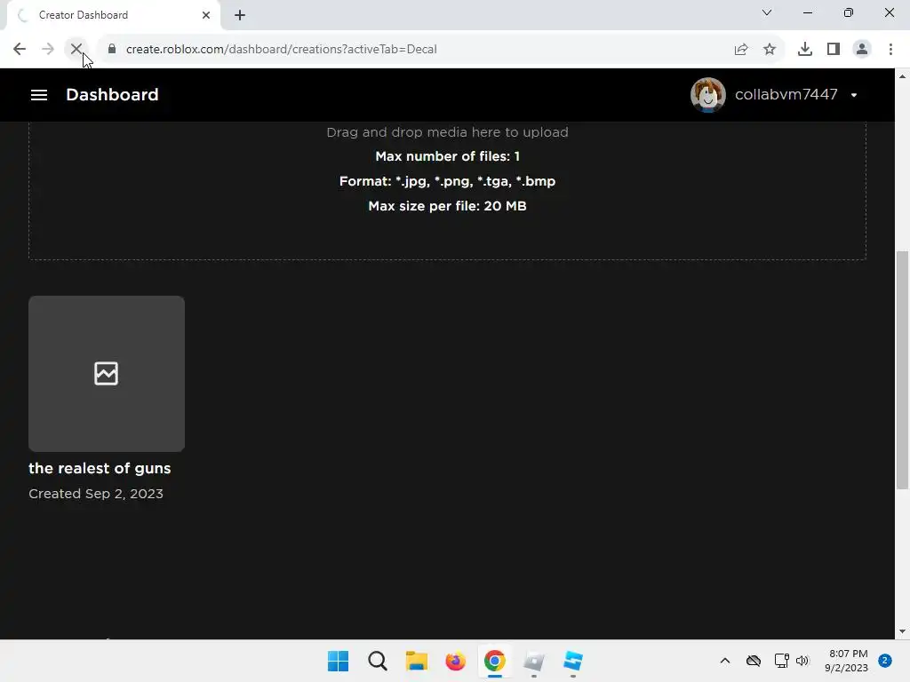Open the Dashboard hamburger menu
This screenshot has width=910, height=682.
point(39,94)
